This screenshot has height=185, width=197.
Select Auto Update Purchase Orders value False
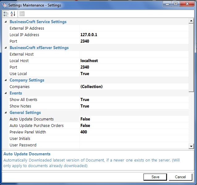pyautogui.click(x=134, y=125)
